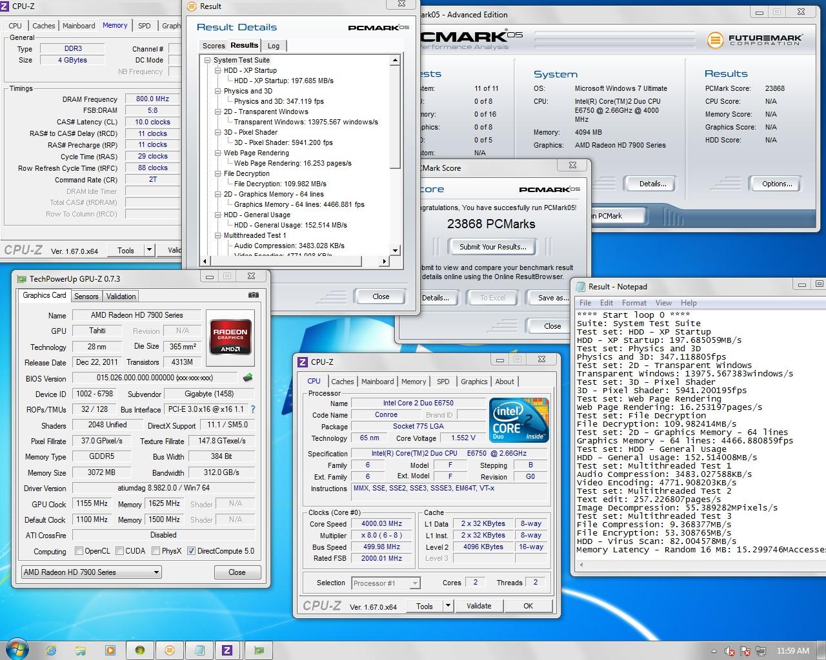Screen dimensions: 826x660
Task: Switch to the green round app taskbar button
Action: coord(140,650)
